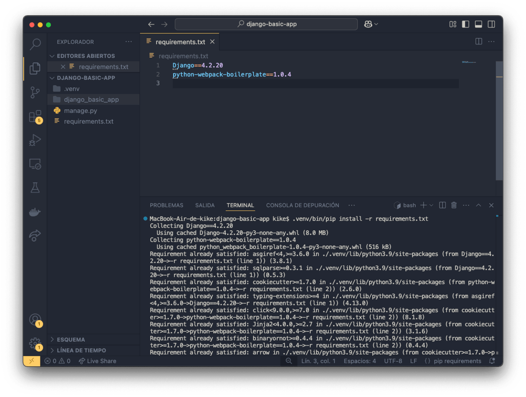The height and width of the screenshot is (397, 526).
Task: Collapse the DJANGO-BASIC-APP folder section
Action: (93, 78)
